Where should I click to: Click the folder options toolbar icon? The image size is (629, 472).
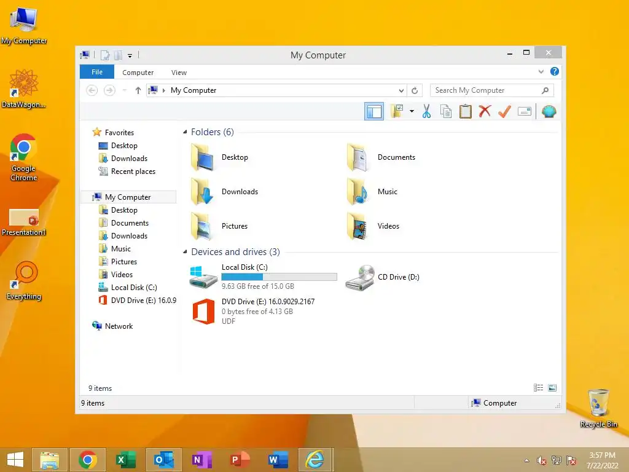[x=397, y=111]
